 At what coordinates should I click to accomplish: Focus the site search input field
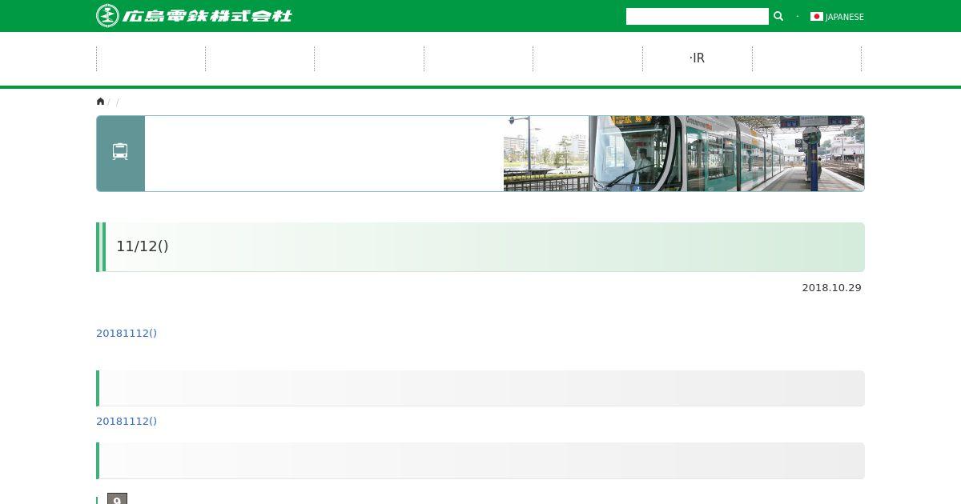(x=697, y=16)
